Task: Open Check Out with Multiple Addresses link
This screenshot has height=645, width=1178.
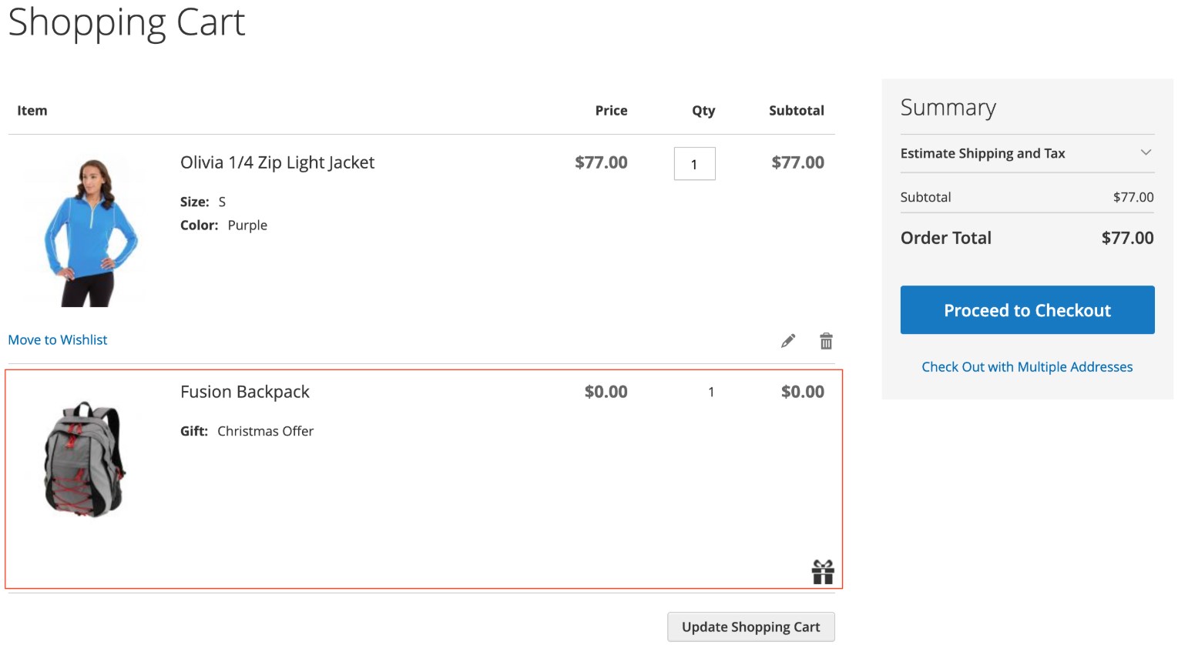Action: click(x=1026, y=367)
